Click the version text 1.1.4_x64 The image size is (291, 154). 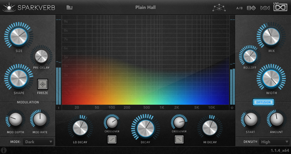(280, 151)
